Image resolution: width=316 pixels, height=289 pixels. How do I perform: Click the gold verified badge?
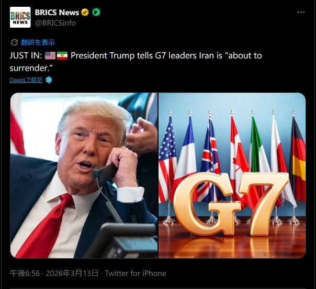(85, 13)
